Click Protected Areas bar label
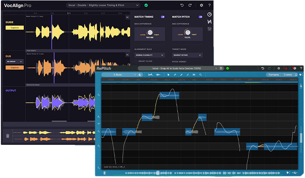Image resolution: width=305 pixels, height=178 pixels. click(x=33, y=85)
